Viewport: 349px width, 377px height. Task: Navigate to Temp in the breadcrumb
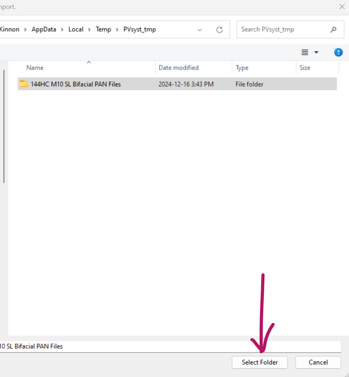(x=103, y=29)
